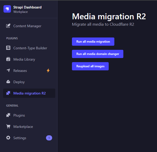This screenshot has height=152, width=157.
Task: Open the Content Manager menu item
Action: [29, 26]
